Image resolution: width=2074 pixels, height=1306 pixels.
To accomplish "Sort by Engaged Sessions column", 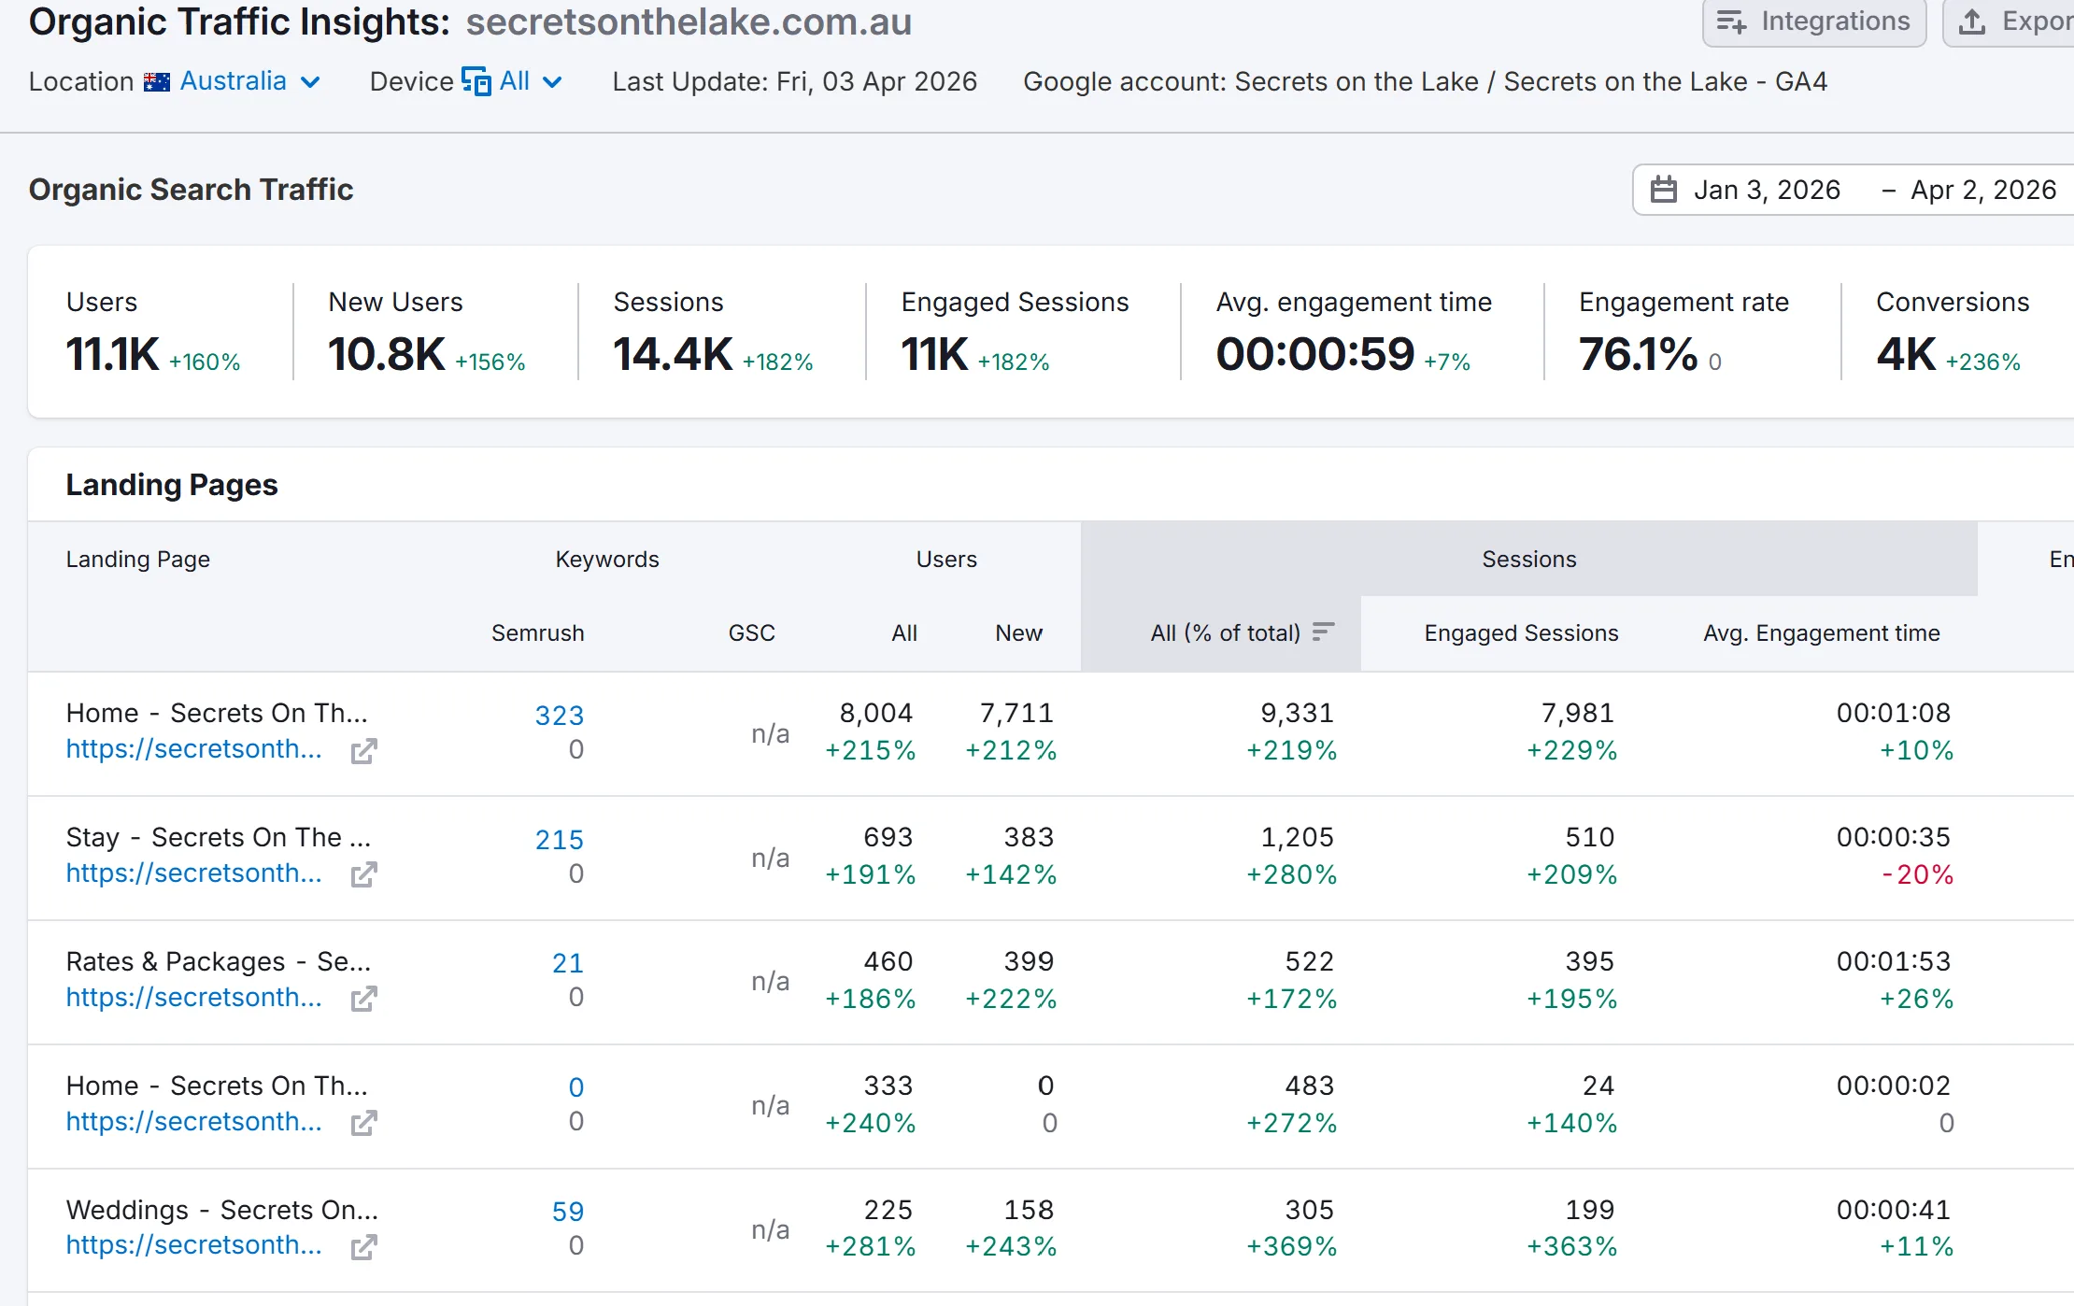I will pyautogui.click(x=1521, y=633).
